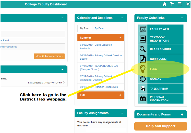Open Faculty Web quicklink icon

142,29
